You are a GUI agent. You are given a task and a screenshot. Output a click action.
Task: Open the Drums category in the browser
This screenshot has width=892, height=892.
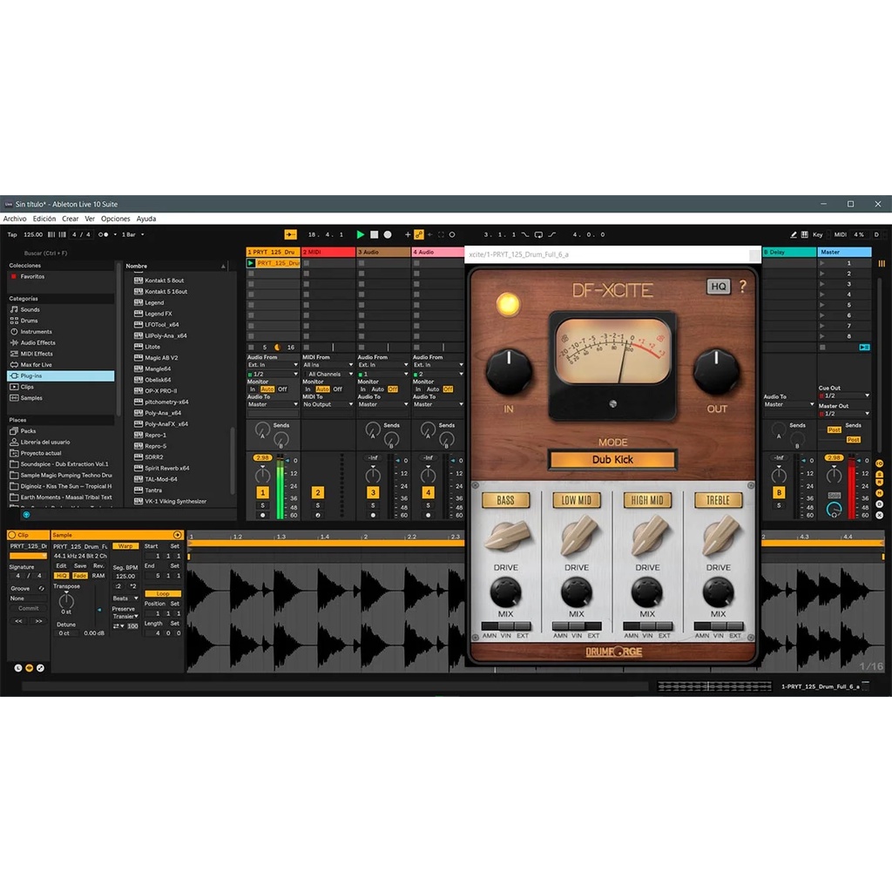29,321
